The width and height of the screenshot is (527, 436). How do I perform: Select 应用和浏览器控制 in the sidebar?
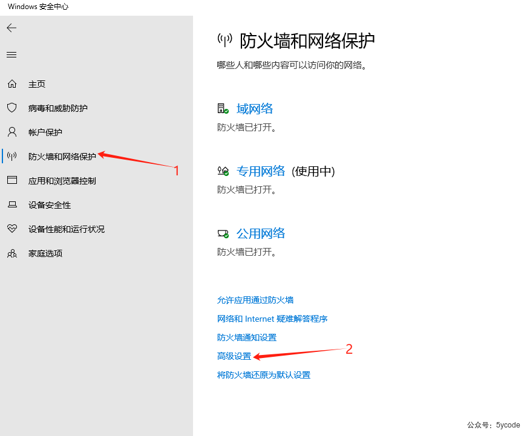pos(62,181)
